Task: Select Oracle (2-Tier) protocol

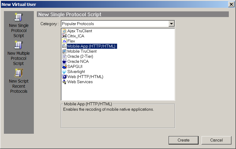Action: (x=80, y=56)
